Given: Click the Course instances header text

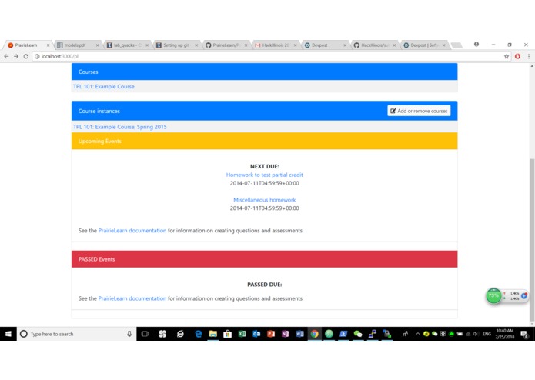Looking at the screenshot, I should [x=99, y=111].
